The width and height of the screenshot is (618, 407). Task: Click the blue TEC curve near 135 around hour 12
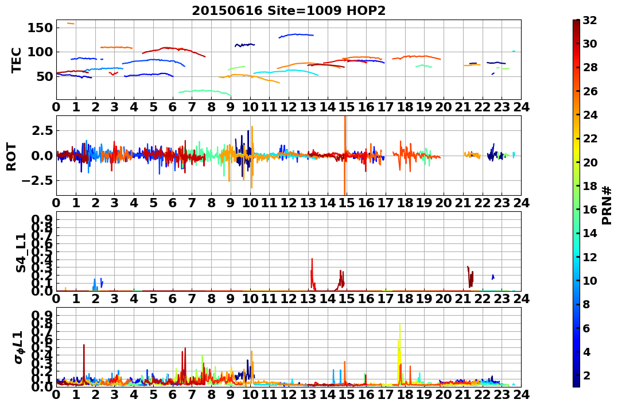coord(296,36)
